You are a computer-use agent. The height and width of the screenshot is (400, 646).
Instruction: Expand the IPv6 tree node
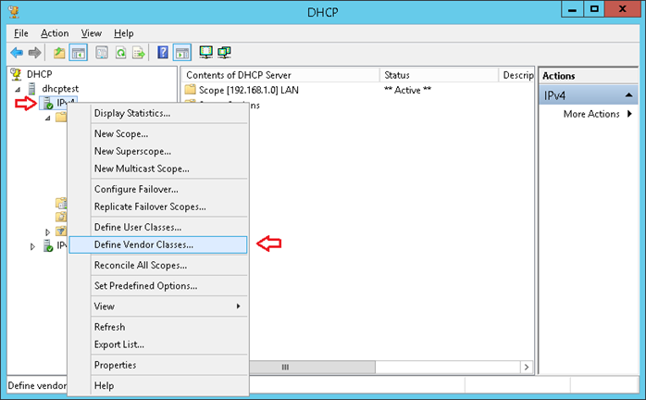point(33,246)
